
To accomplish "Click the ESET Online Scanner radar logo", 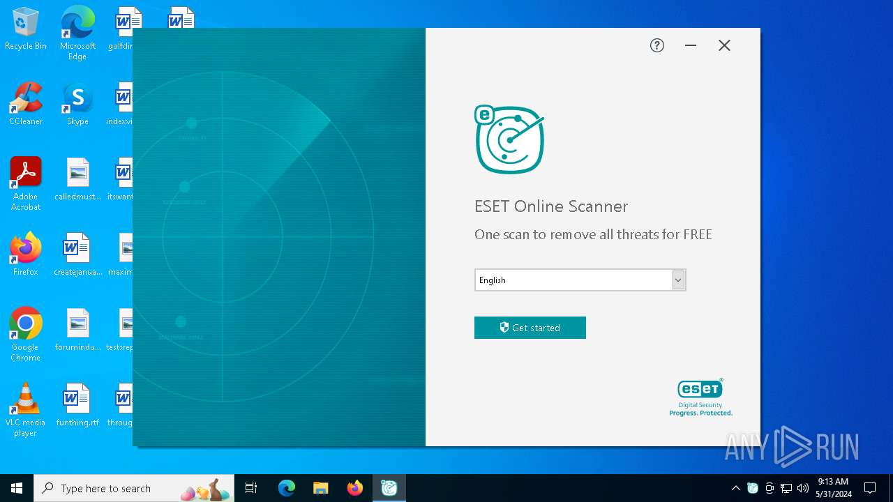I will point(509,139).
